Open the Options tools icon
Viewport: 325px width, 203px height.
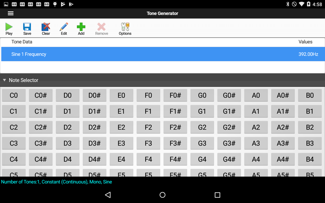click(x=125, y=28)
